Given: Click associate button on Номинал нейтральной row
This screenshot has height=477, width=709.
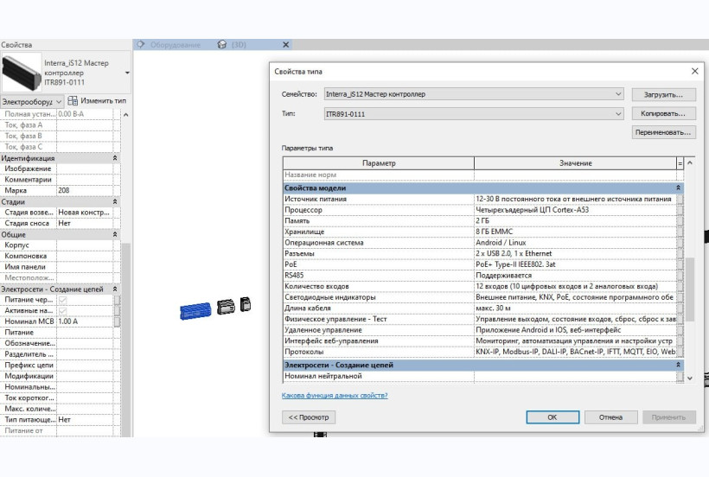Looking at the screenshot, I should (x=680, y=376).
